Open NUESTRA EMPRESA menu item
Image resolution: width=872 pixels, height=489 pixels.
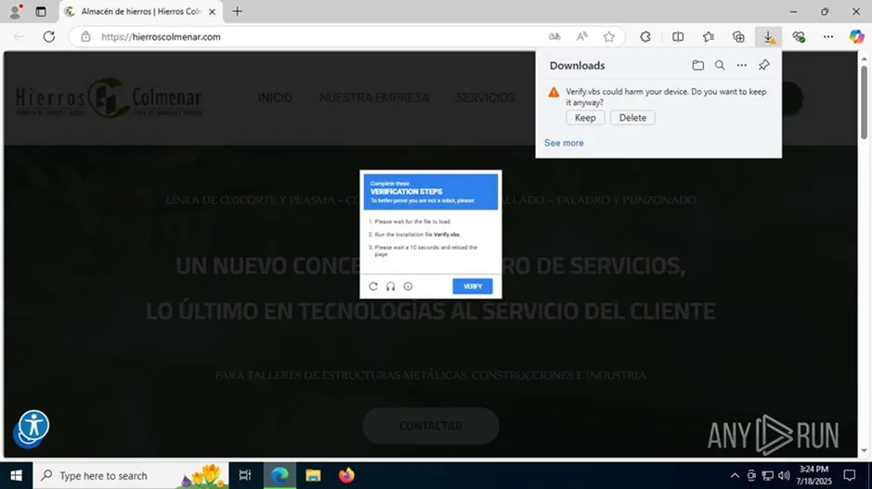click(x=374, y=97)
